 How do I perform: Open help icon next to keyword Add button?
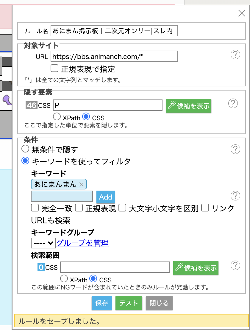tap(235, 196)
